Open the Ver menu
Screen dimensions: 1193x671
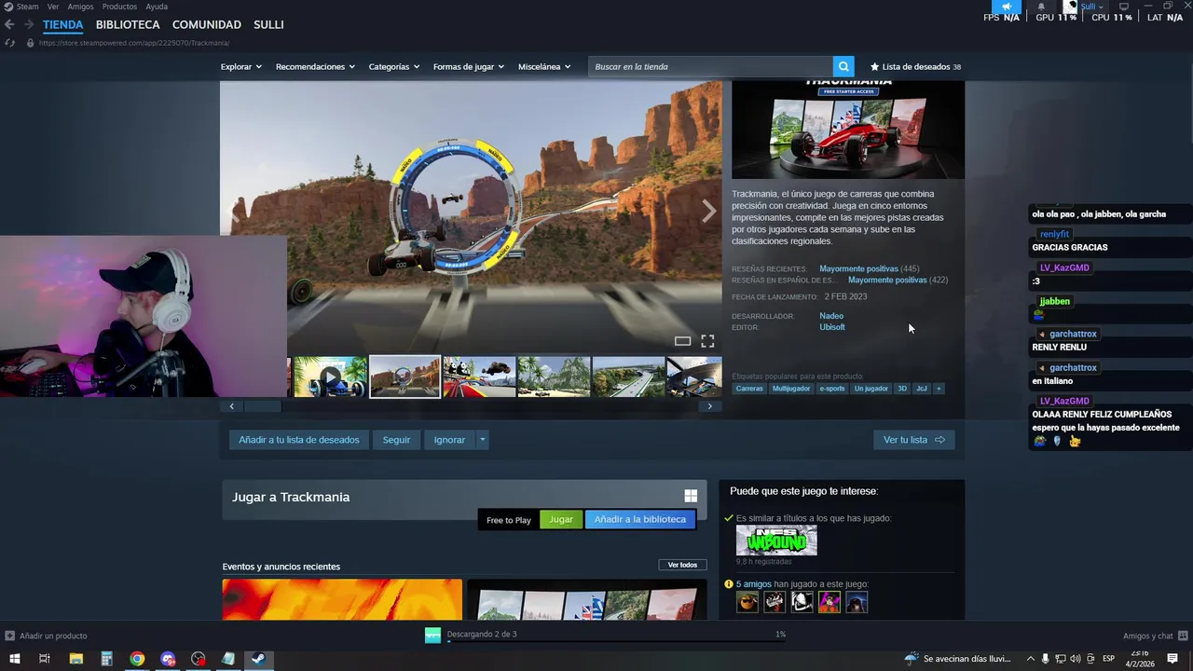point(53,7)
